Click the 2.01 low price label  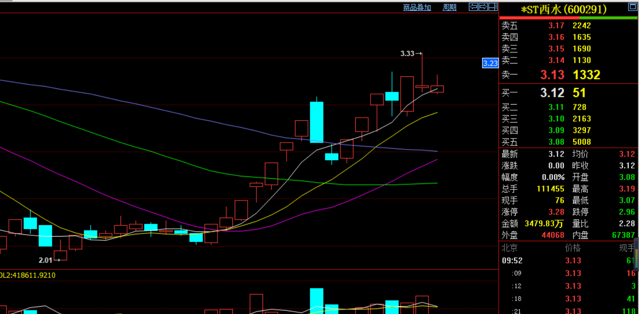point(45,260)
